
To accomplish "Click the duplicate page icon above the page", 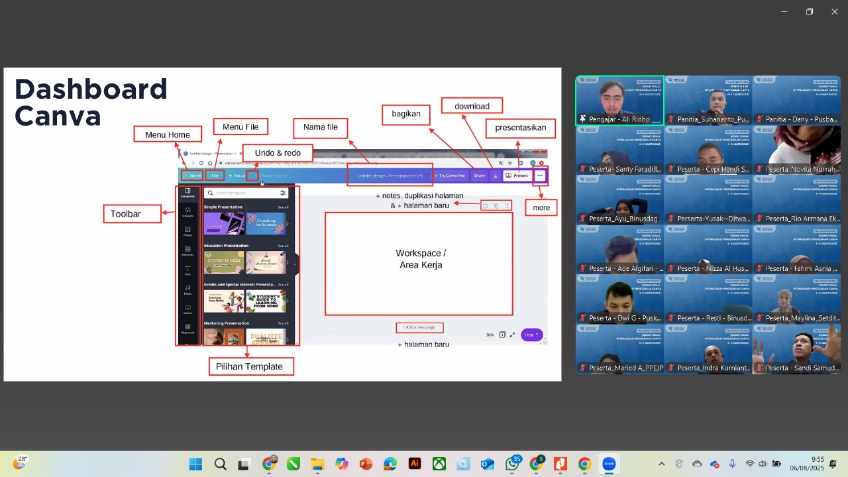I will pyautogui.click(x=496, y=206).
